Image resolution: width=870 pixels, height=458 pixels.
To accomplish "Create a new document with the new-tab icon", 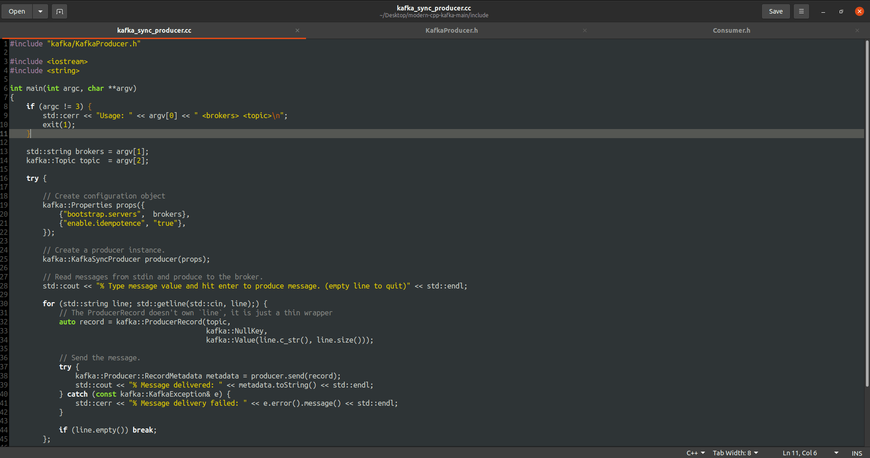I will coord(59,11).
